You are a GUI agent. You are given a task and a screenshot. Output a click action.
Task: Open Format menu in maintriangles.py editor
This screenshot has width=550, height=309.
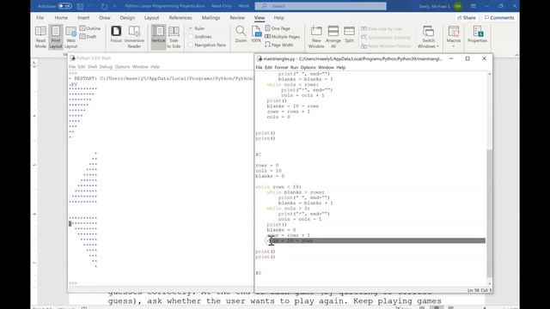281,67
